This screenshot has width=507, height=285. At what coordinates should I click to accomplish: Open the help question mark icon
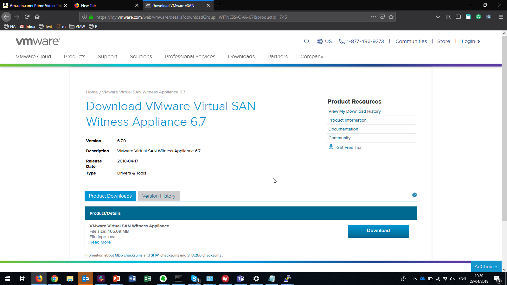(414, 195)
